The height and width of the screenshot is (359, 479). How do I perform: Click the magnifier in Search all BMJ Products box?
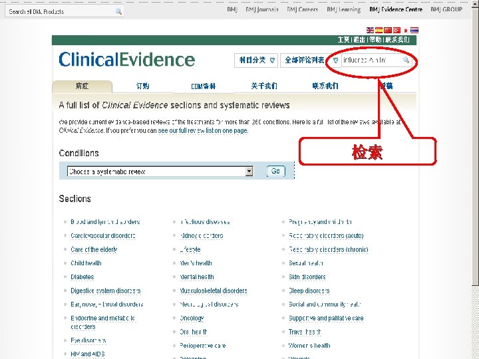pyautogui.click(x=118, y=11)
